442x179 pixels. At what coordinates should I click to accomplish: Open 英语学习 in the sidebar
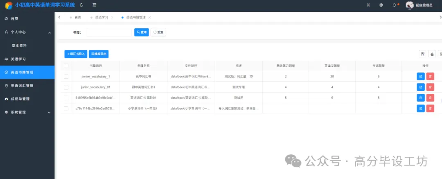27,59
